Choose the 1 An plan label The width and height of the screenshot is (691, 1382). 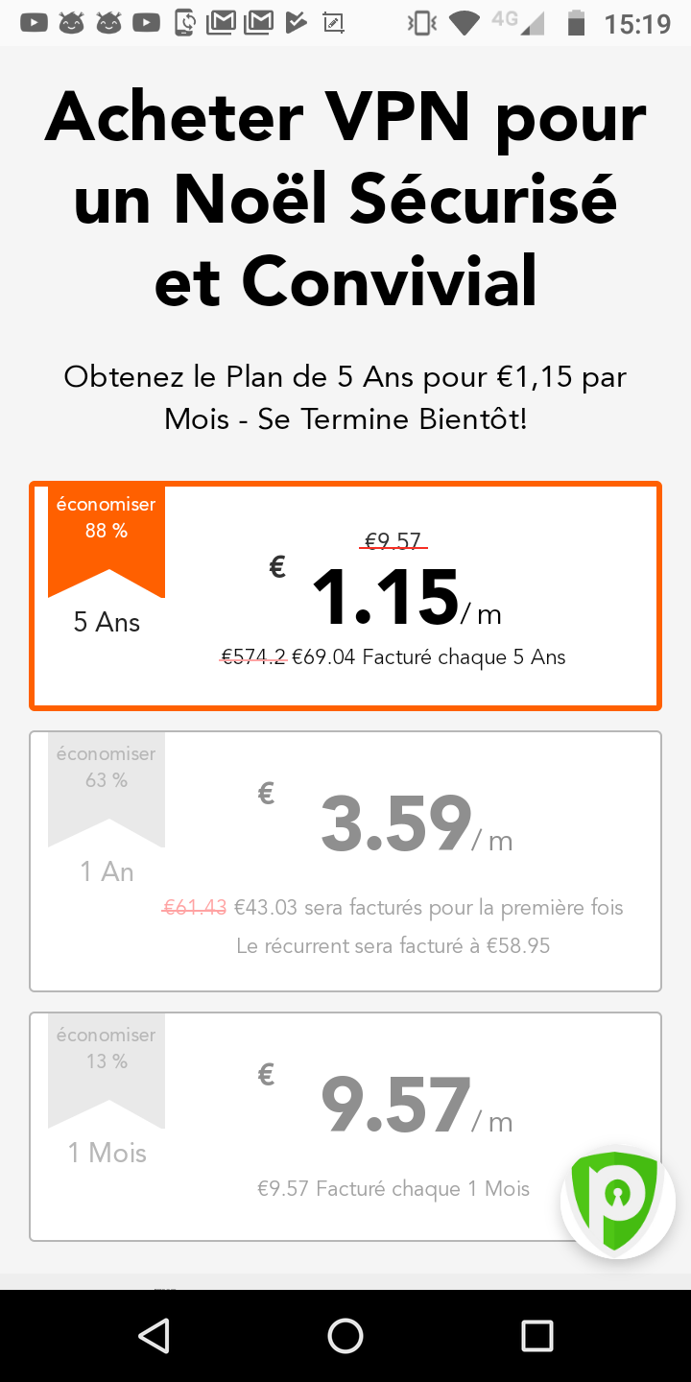tap(107, 871)
